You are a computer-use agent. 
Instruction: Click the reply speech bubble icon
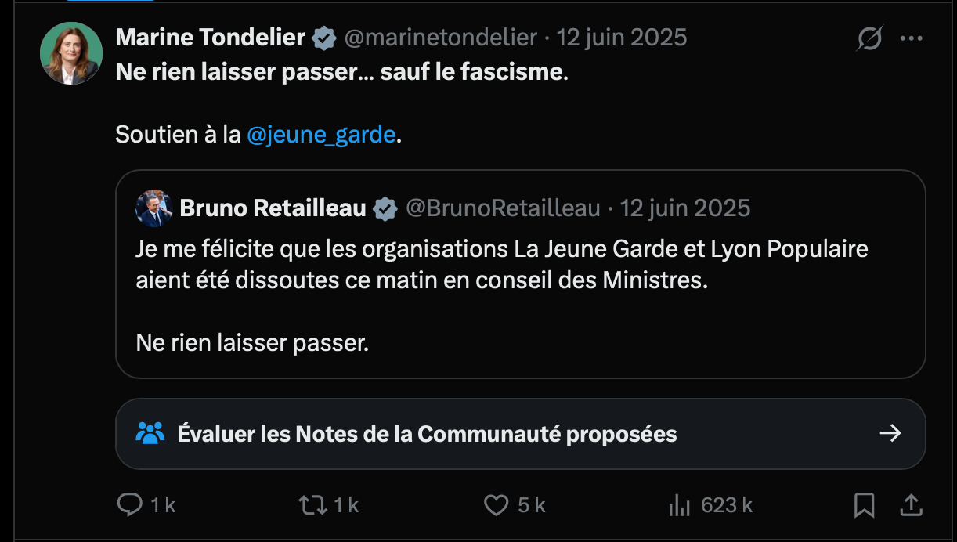(129, 505)
